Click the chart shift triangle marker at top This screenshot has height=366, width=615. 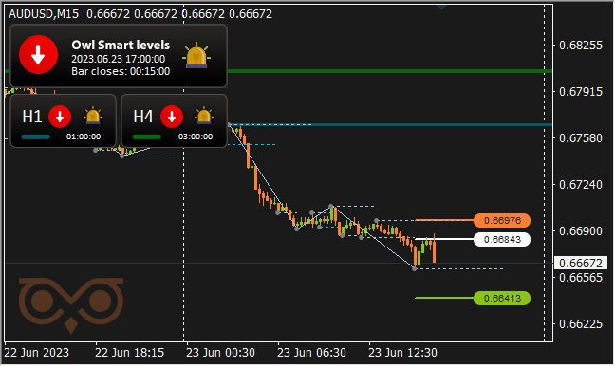tap(442, 8)
